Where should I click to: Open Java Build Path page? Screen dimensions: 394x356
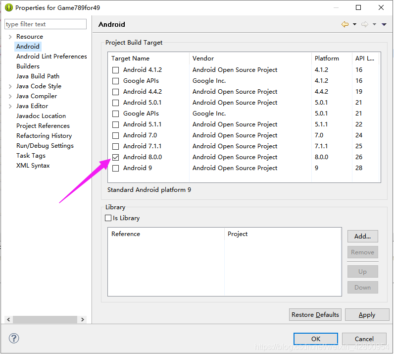(38, 76)
